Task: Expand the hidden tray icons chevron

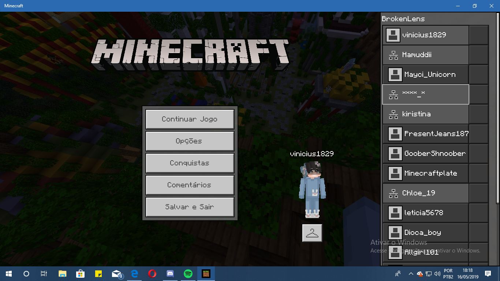Action: click(411, 274)
